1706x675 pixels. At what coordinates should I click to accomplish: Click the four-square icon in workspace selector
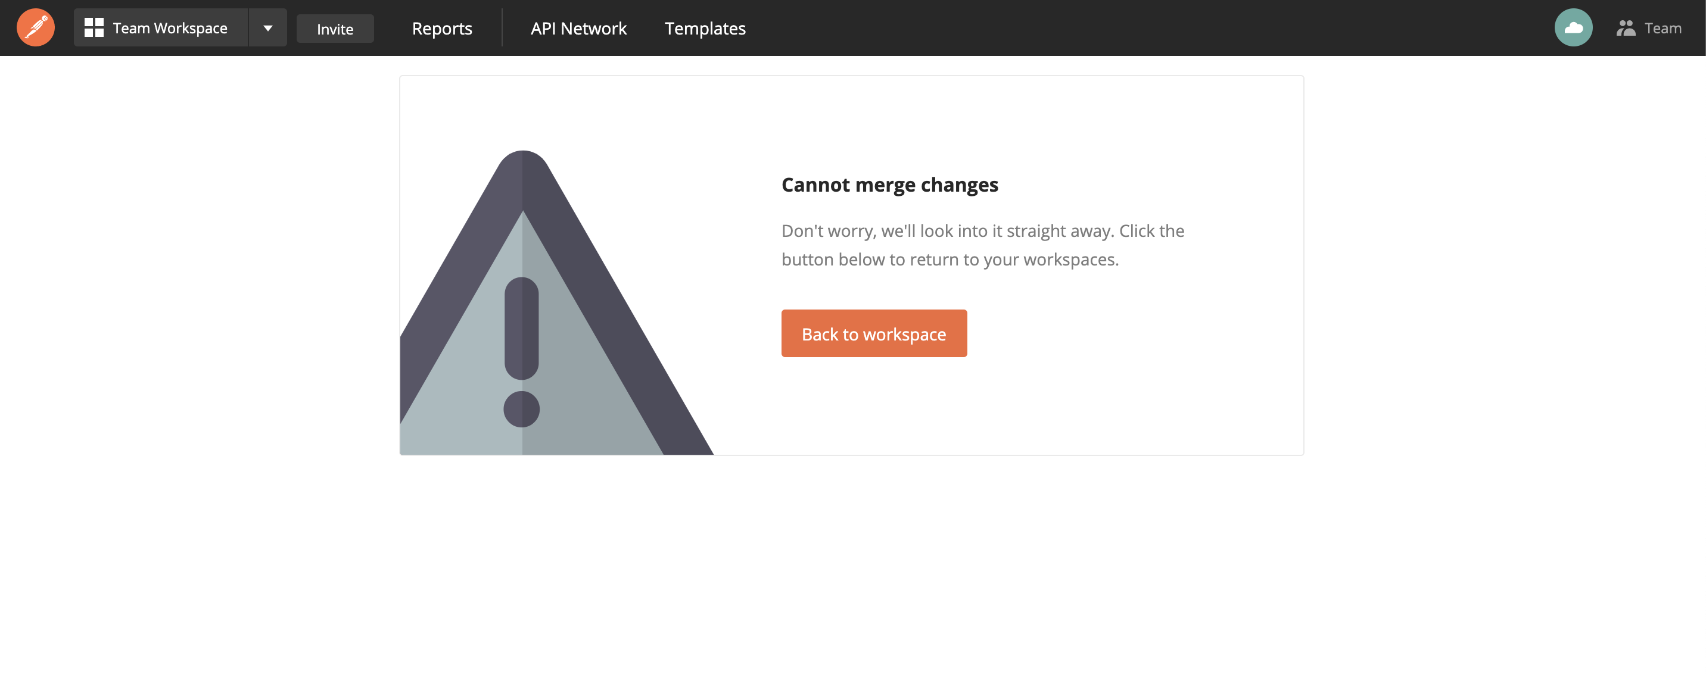(x=94, y=27)
